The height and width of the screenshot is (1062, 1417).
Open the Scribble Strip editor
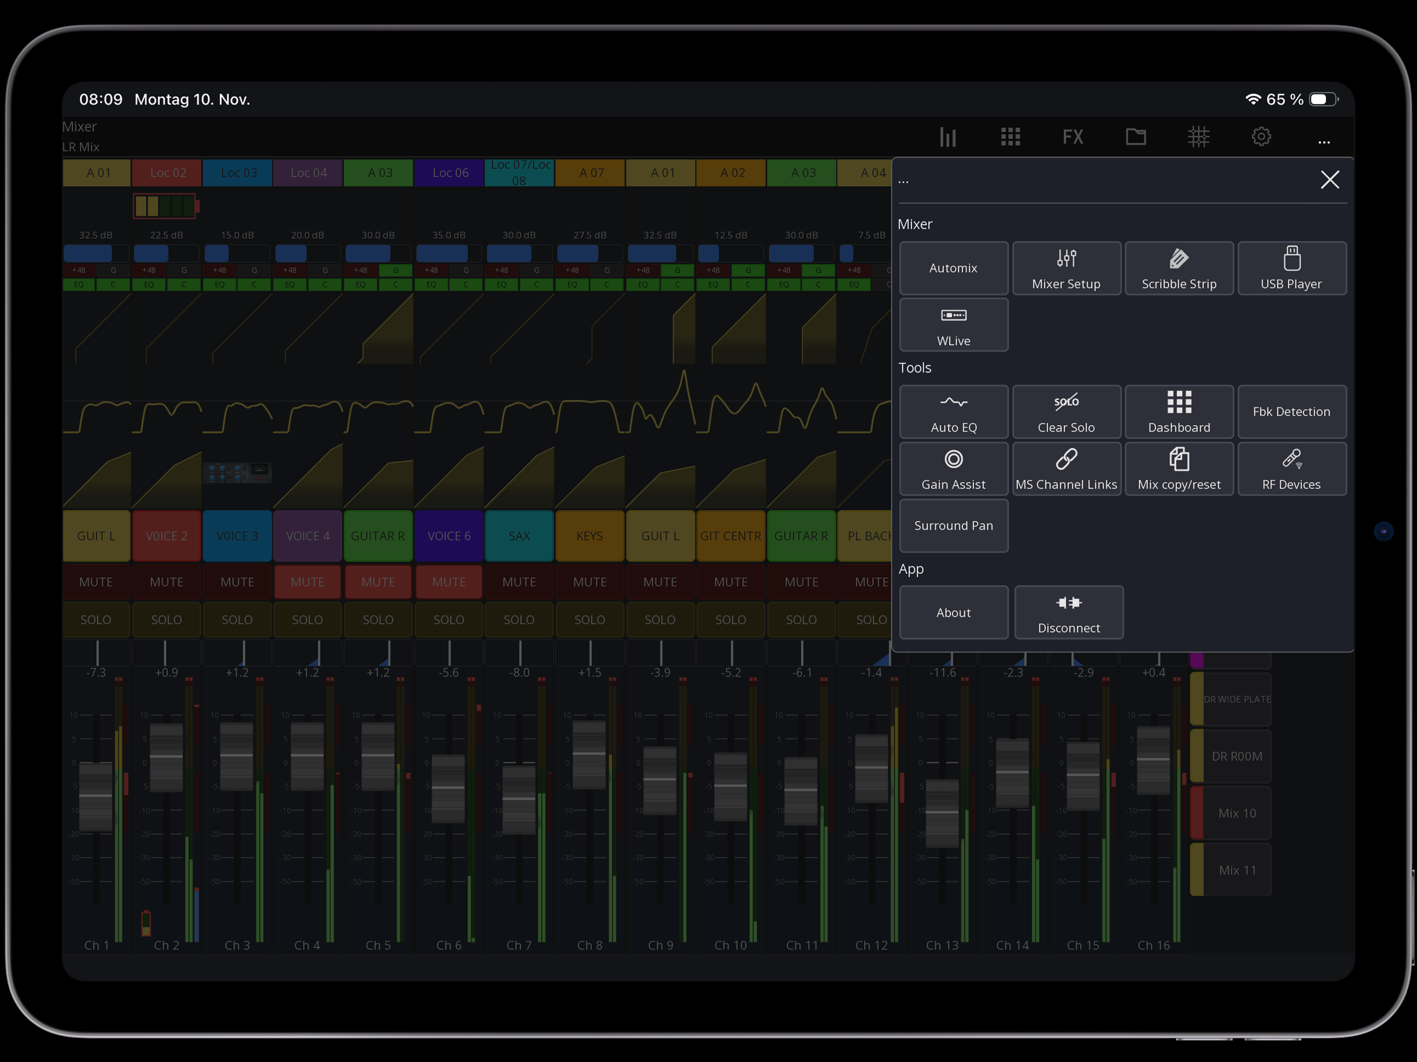1179,268
